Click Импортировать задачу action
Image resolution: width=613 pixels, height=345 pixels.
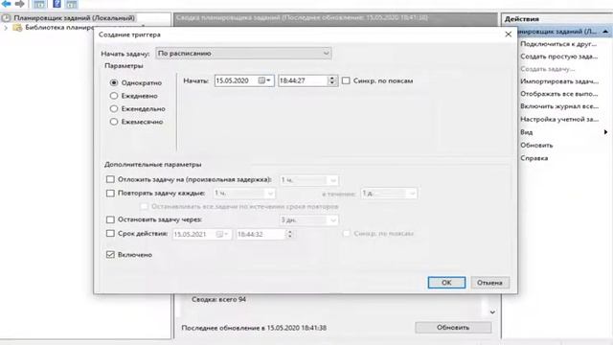pyautogui.click(x=559, y=81)
